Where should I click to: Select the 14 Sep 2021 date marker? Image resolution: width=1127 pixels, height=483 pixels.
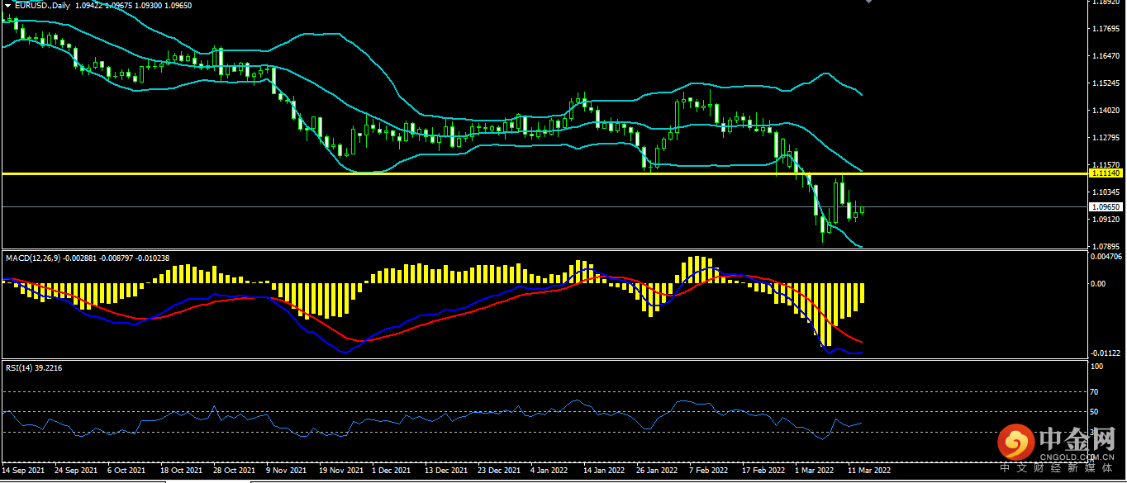(x=24, y=470)
